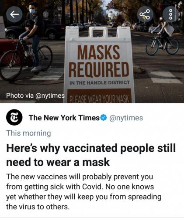Screen dimensions: 184x218
Task: Click the 'Please wear your mask' banner
Action: 99,96
